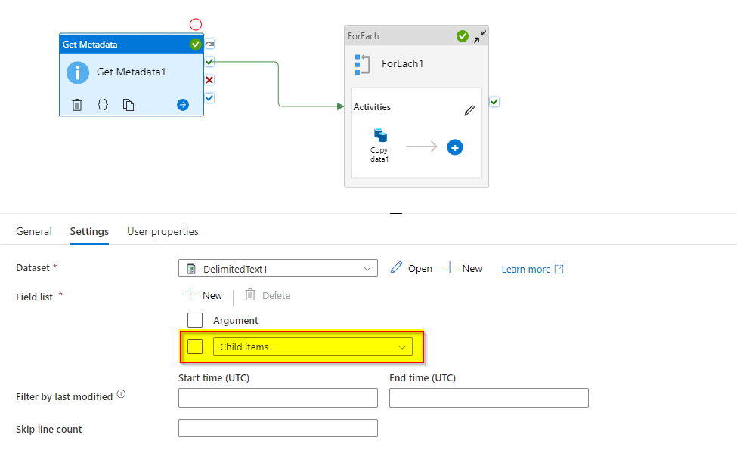Click the green validation check on Get Metadata
The height and width of the screenshot is (456, 737).
pos(196,44)
